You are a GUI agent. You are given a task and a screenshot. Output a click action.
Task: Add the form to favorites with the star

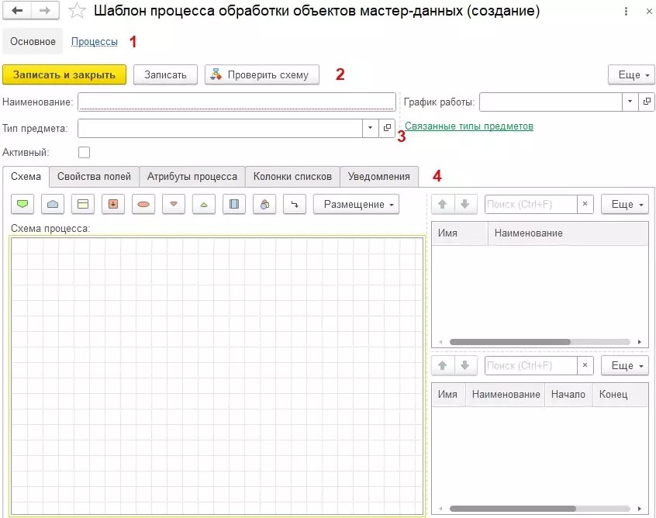click(77, 11)
